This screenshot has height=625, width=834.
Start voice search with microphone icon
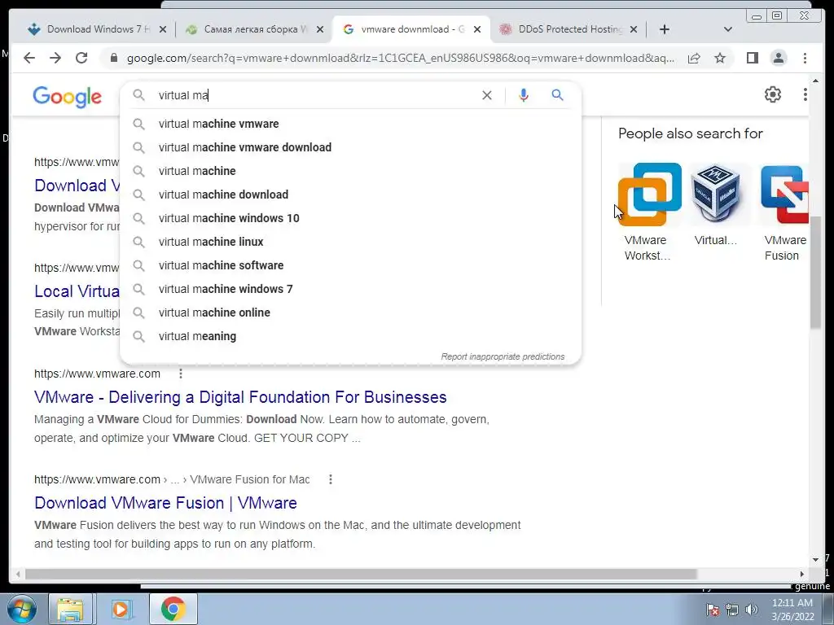click(524, 95)
